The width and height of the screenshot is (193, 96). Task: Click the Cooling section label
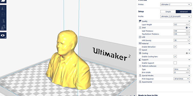pyautogui.click(x=145, y=53)
